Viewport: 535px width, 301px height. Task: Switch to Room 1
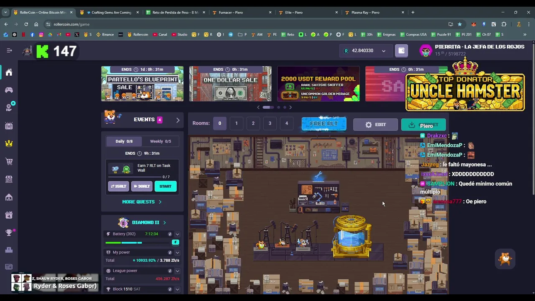(237, 123)
